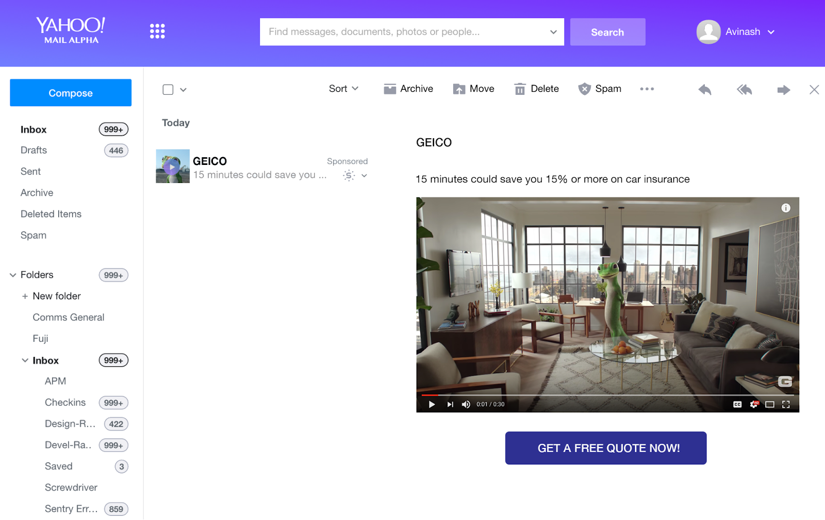Click the Spam shield icon
Image resolution: width=825 pixels, height=520 pixels.
[x=584, y=89]
